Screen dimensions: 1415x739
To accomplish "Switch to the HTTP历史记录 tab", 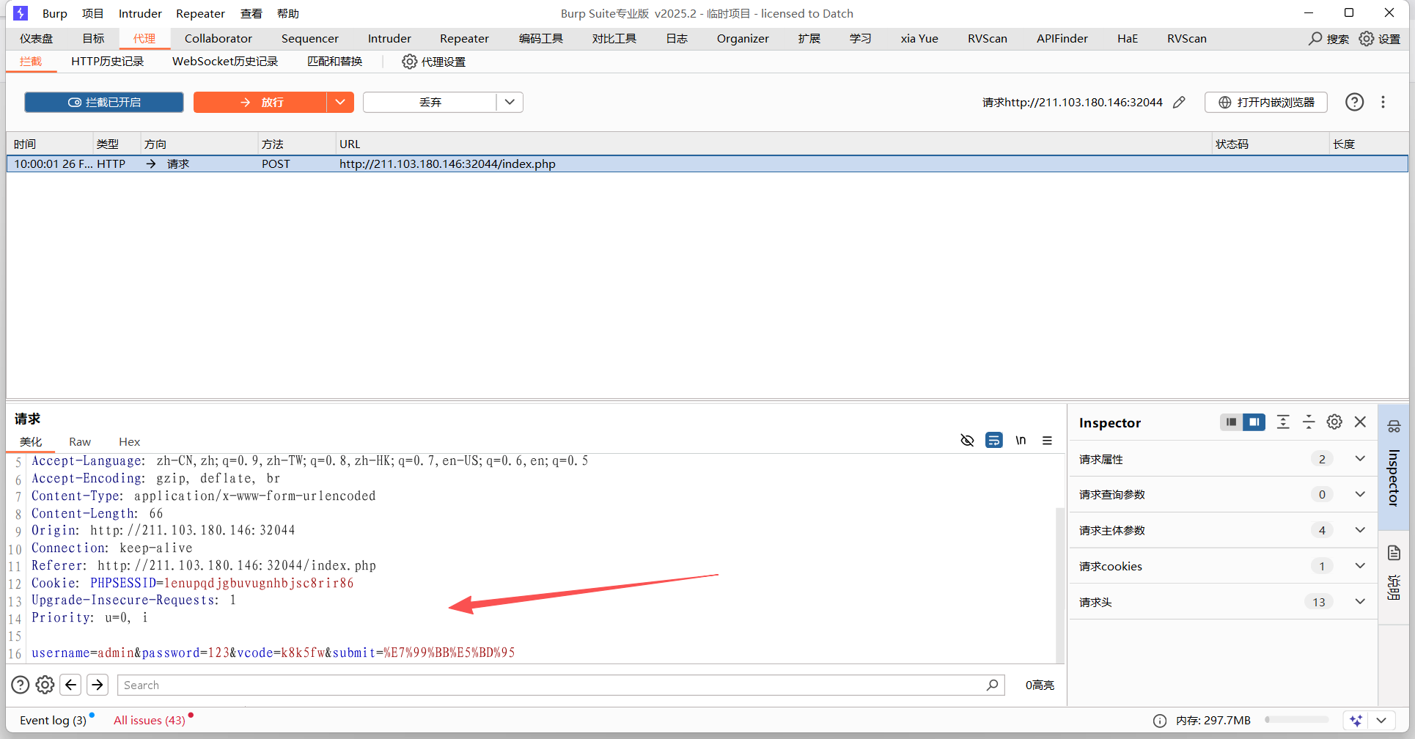I will (x=107, y=62).
